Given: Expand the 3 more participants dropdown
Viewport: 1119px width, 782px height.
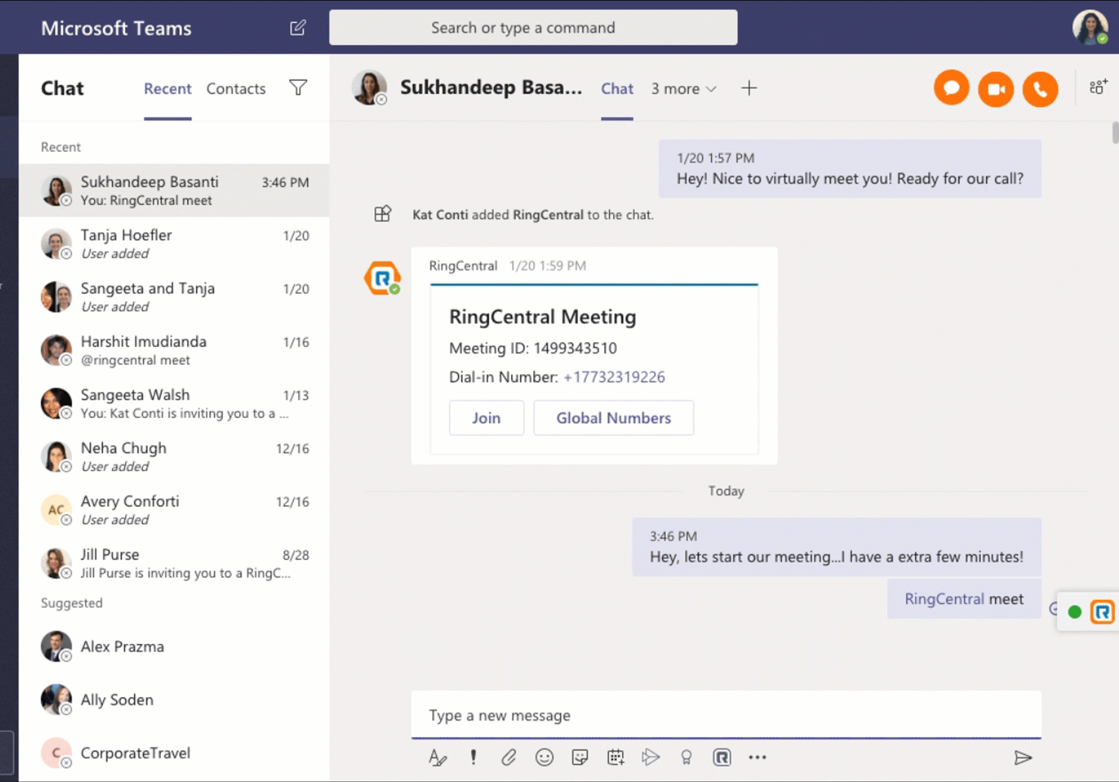Looking at the screenshot, I should click(x=683, y=89).
